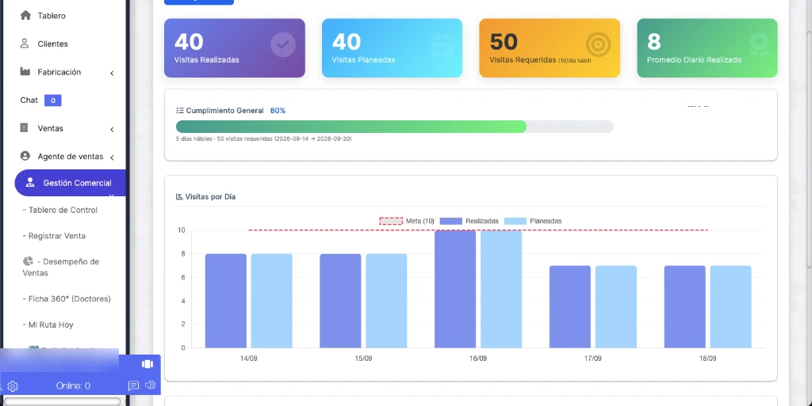Click the Agente de ventas avatar icon
Viewport: 812px width, 406px height.
(25, 155)
